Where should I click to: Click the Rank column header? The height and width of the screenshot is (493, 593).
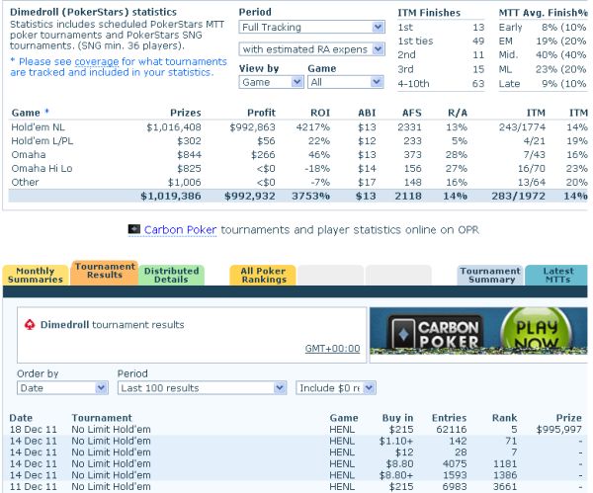click(504, 418)
